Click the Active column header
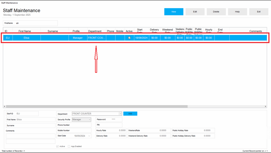271x153 pixels. (x=129, y=31)
